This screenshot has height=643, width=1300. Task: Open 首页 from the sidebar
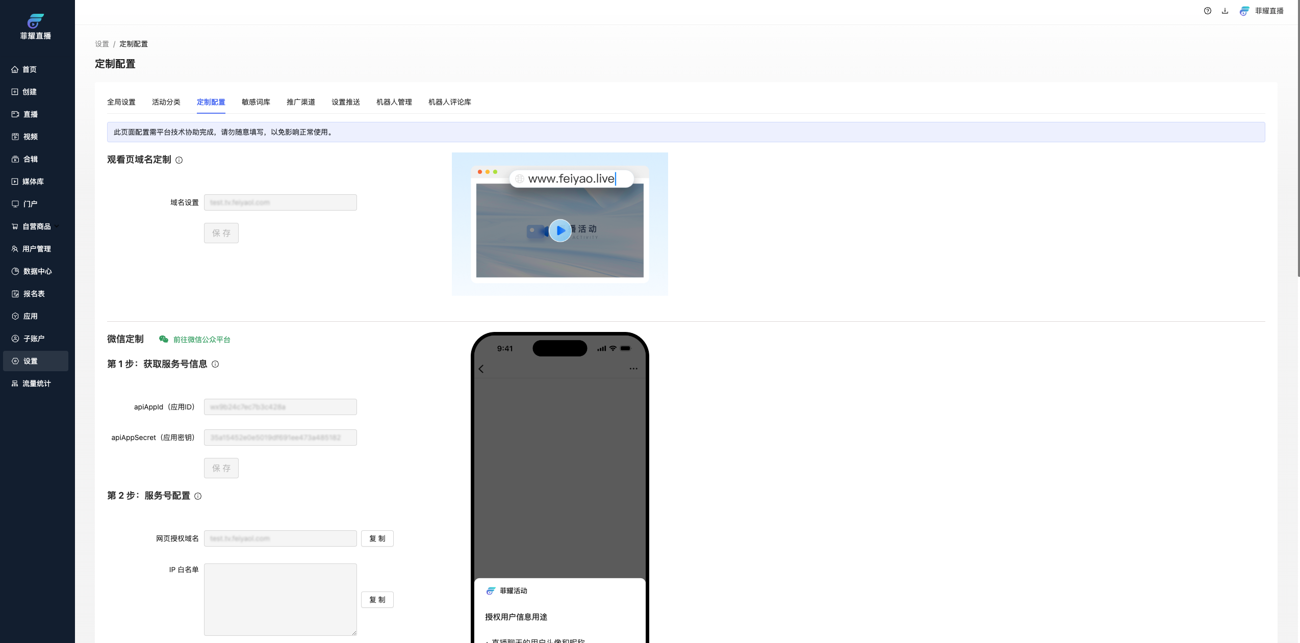point(30,69)
